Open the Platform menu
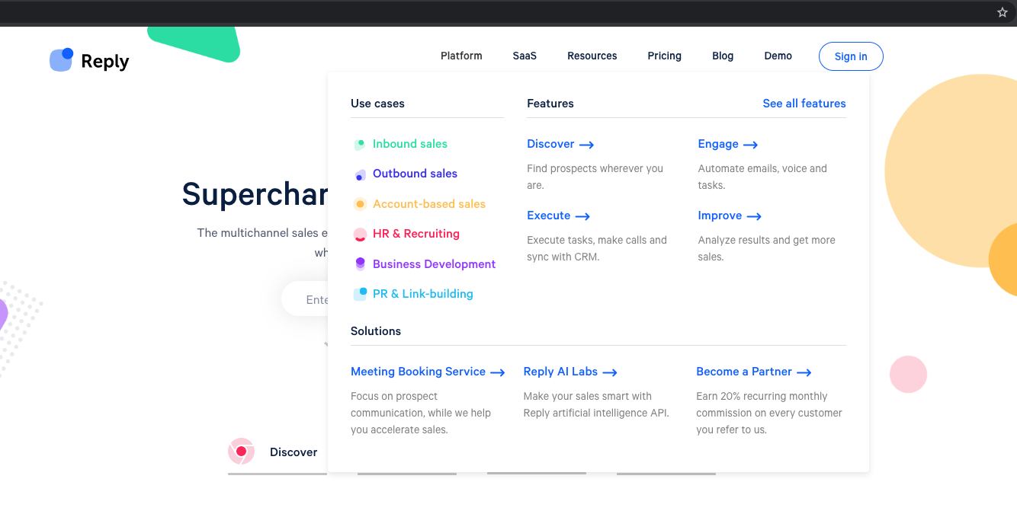The height and width of the screenshot is (514, 1017). 460,56
